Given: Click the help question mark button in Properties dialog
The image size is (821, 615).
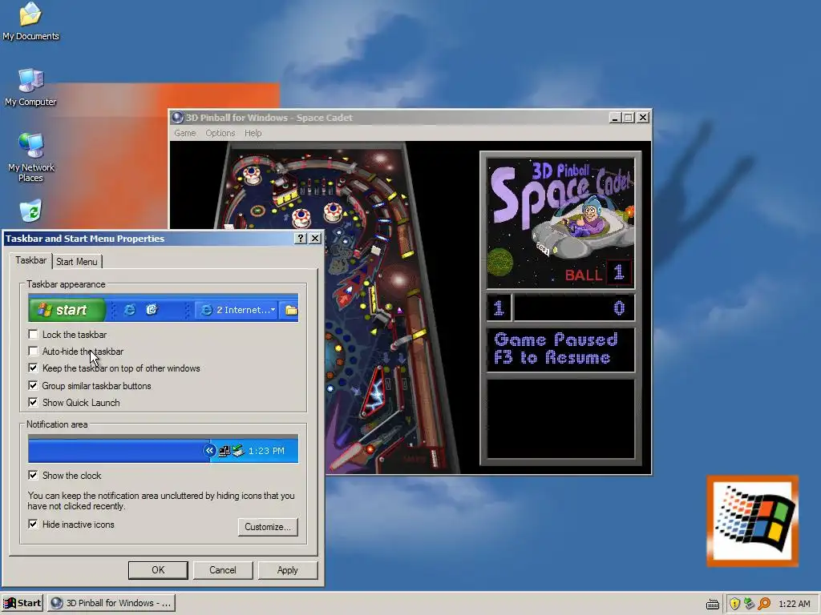Looking at the screenshot, I should coord(300,239).
